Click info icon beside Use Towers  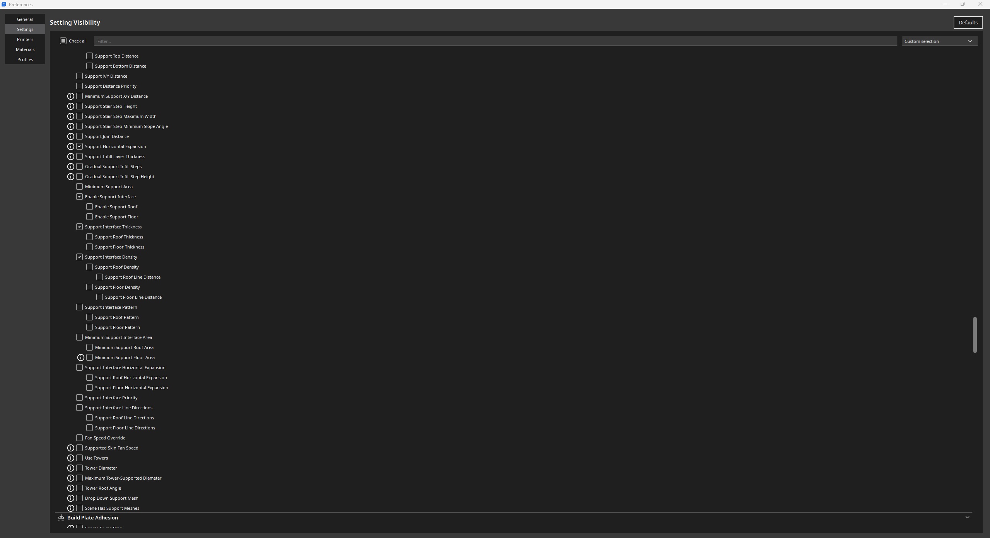(x=71, y=458)
